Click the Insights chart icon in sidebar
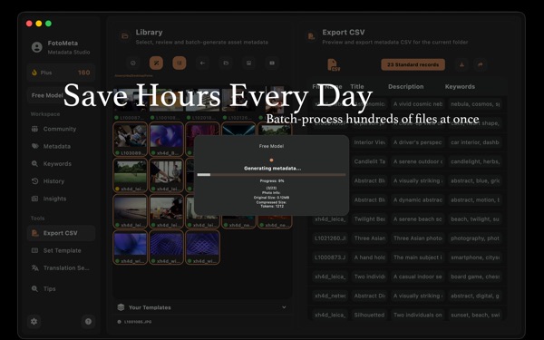The image size is (544, 340). (34, 199)
